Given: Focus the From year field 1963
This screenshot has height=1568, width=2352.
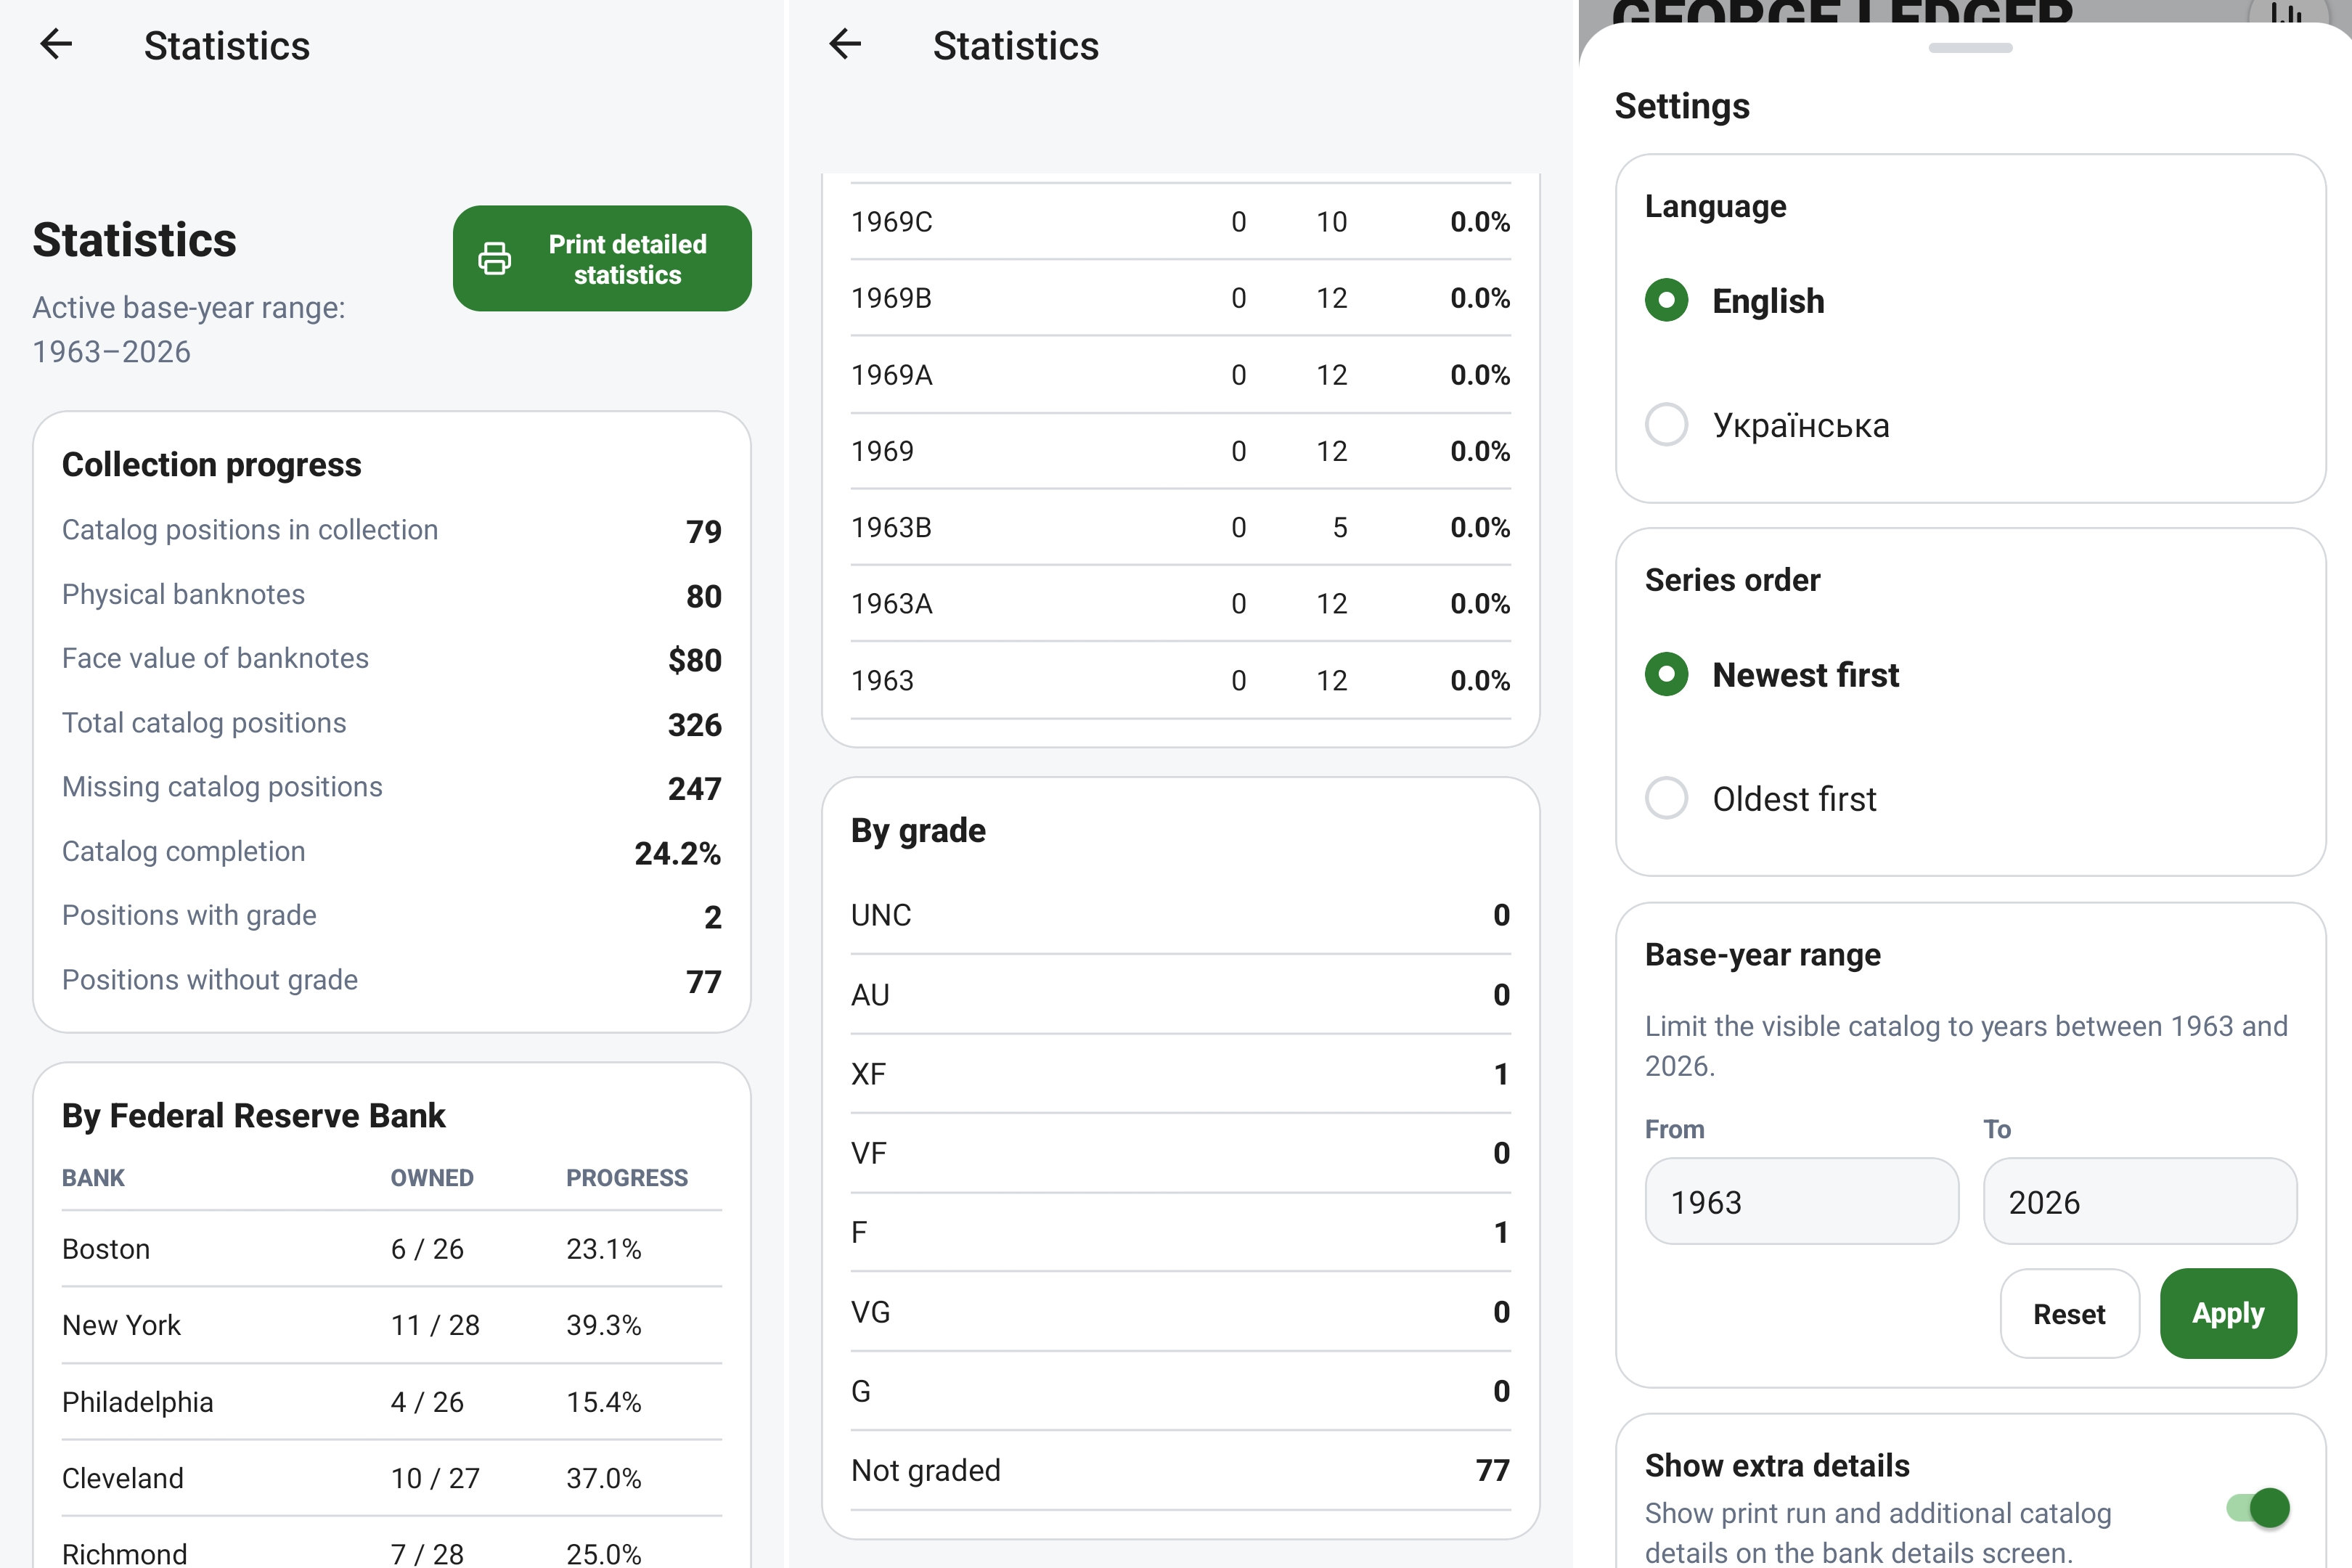Looking at the screenshot, I should click(1801, 1201).
